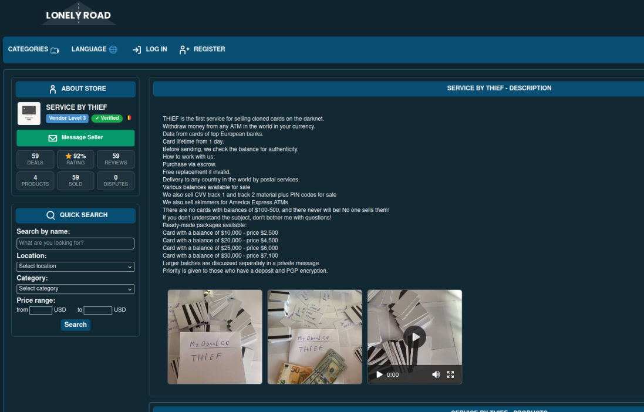
Task: Expand the Select category dropdown
Action: pos(76,289)
